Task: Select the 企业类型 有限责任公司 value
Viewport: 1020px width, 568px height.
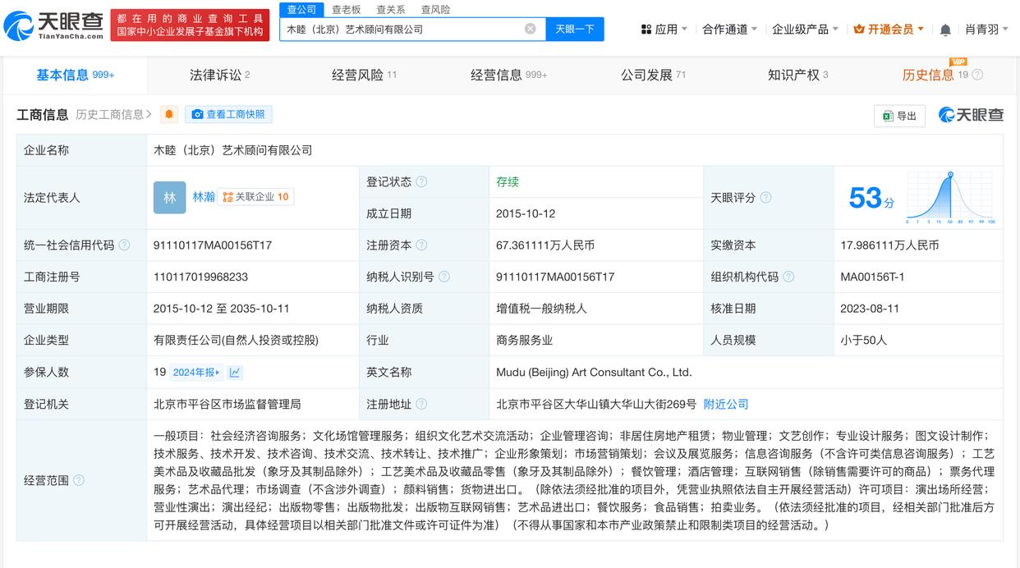Action: (236, 340)
